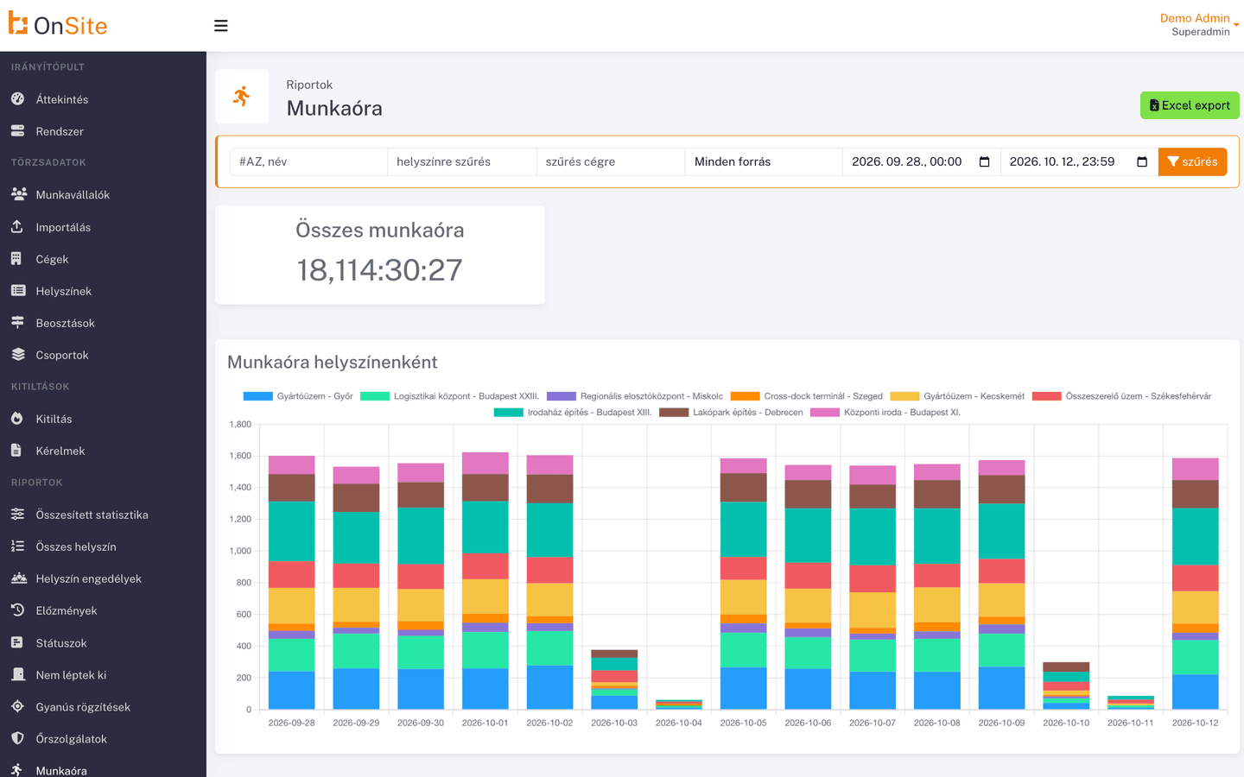Toggle Regionális elosztóközpont - Miskolc legend series
The width and height of the screenshot is (1244, 777).
click(635, 396)
